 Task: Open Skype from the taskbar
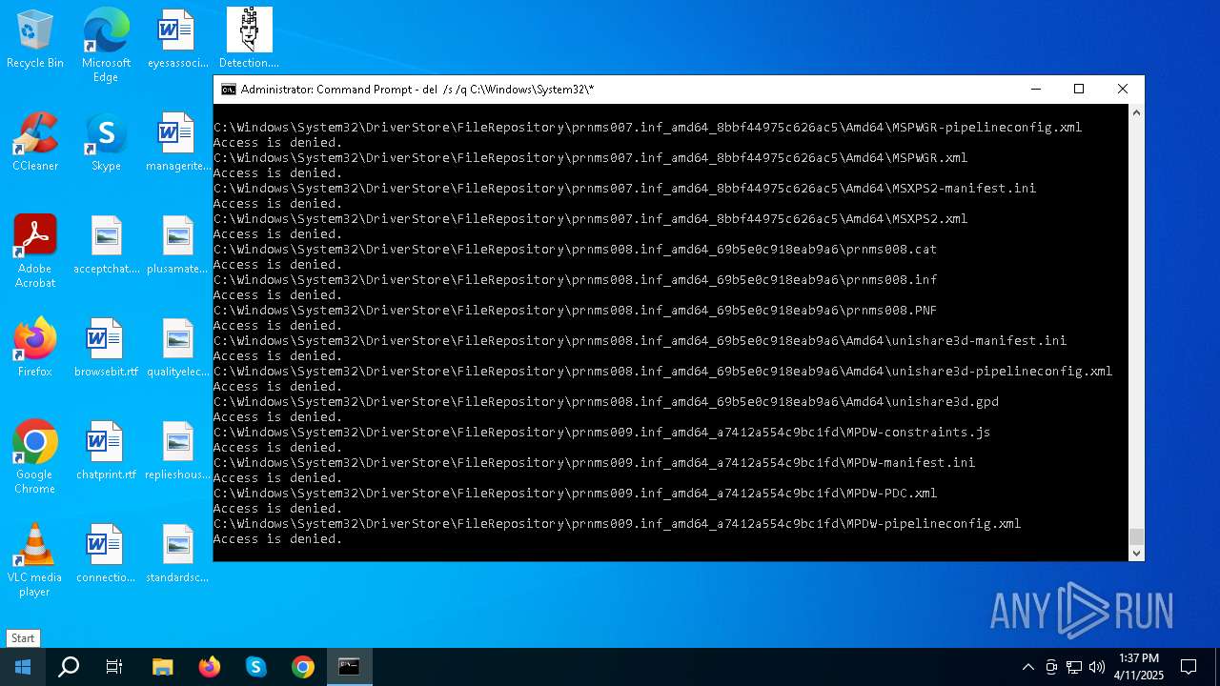256,667
